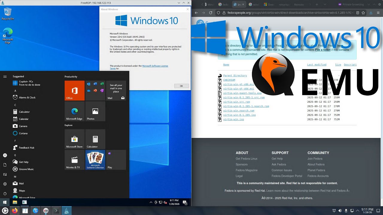Image resolution: width=383 pixels, height=215 pixels.
Task: Go back in Firefox
Action: [x=196, y=13]
